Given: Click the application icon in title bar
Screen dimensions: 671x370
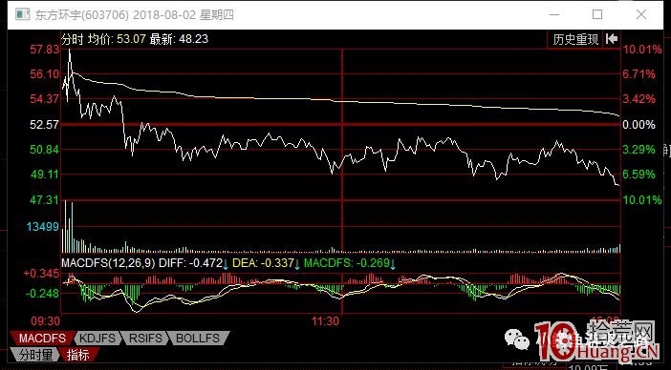Looking at the screenshot, I should [22, 14].
